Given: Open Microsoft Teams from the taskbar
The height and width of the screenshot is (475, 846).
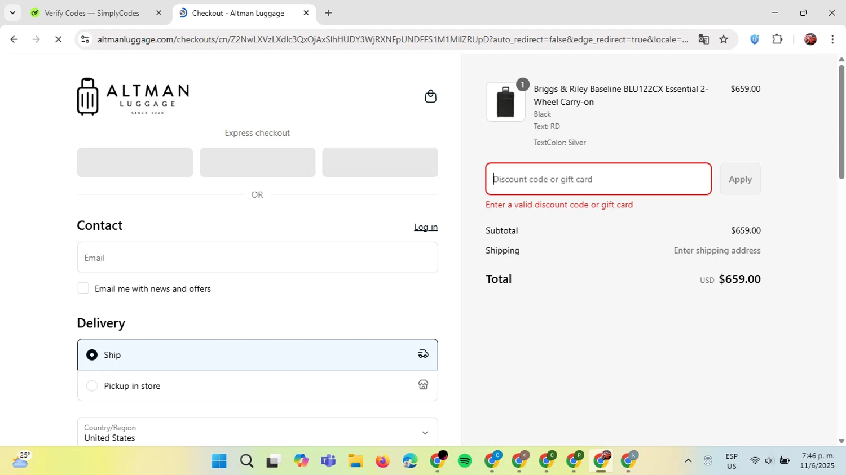Looking at the screenshot, I should click(x=328, y=461).
